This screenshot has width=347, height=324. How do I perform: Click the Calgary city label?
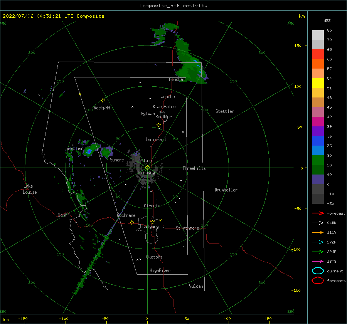point(150,227)
